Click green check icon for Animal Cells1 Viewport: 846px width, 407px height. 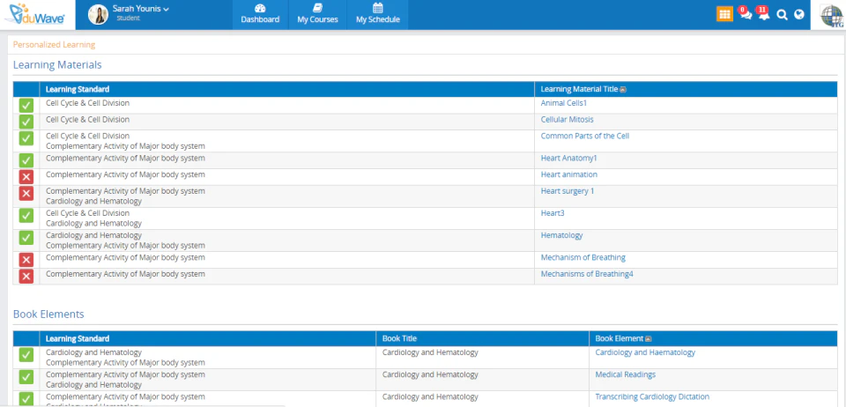tap(26, 105)
